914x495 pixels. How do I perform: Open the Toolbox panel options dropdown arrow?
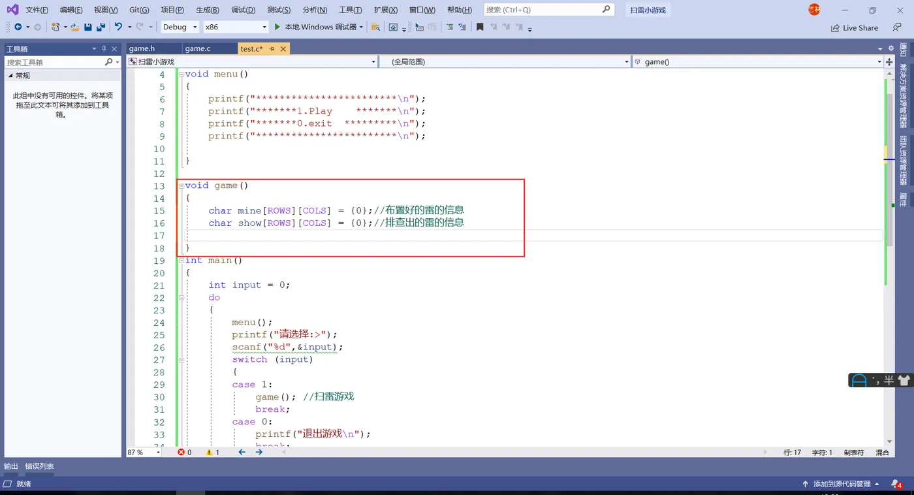tap(94, 49)
